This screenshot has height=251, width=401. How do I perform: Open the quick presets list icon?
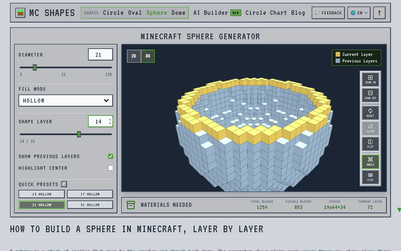click(x=64, y=184)
